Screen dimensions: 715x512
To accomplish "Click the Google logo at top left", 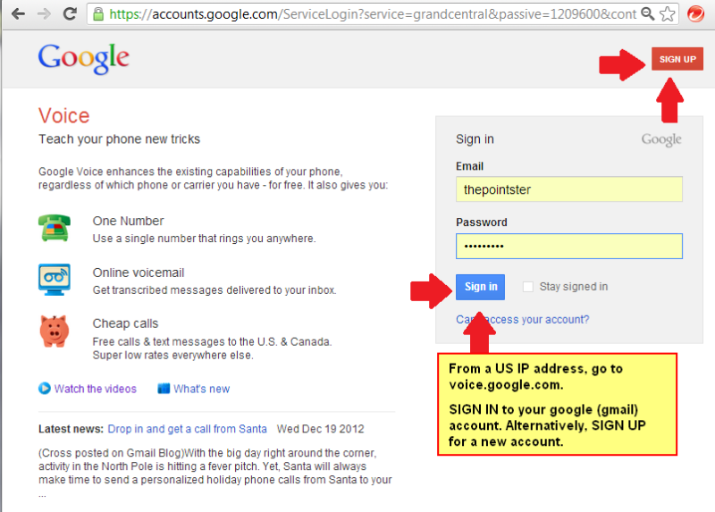I will (84, 58).
